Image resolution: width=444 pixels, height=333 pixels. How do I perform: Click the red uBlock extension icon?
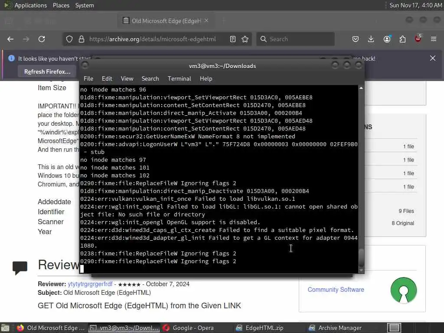click(418, 39)
